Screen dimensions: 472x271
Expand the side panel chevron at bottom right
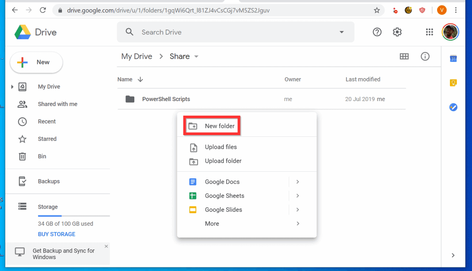pyautogui.click(x=453, y=256)
